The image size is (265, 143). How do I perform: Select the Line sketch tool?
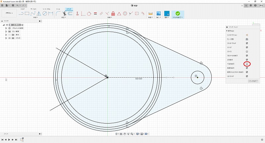21,14
